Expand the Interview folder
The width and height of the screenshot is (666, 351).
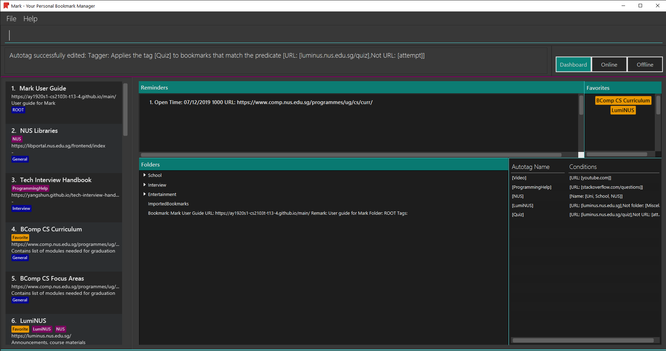[x=145, y=185]
